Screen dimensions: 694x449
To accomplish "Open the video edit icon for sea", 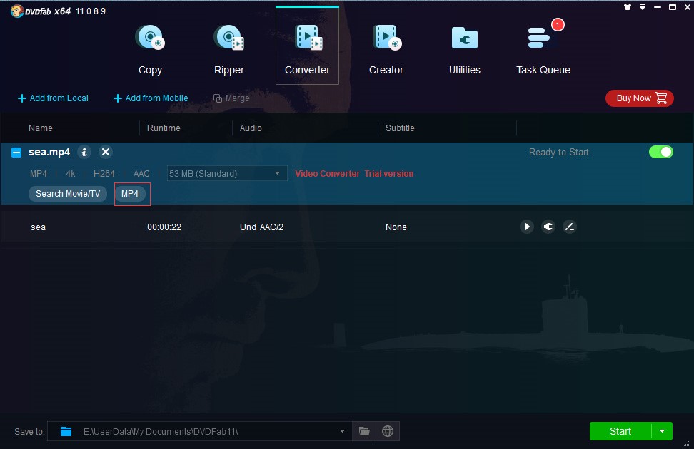I will (570, 227).
